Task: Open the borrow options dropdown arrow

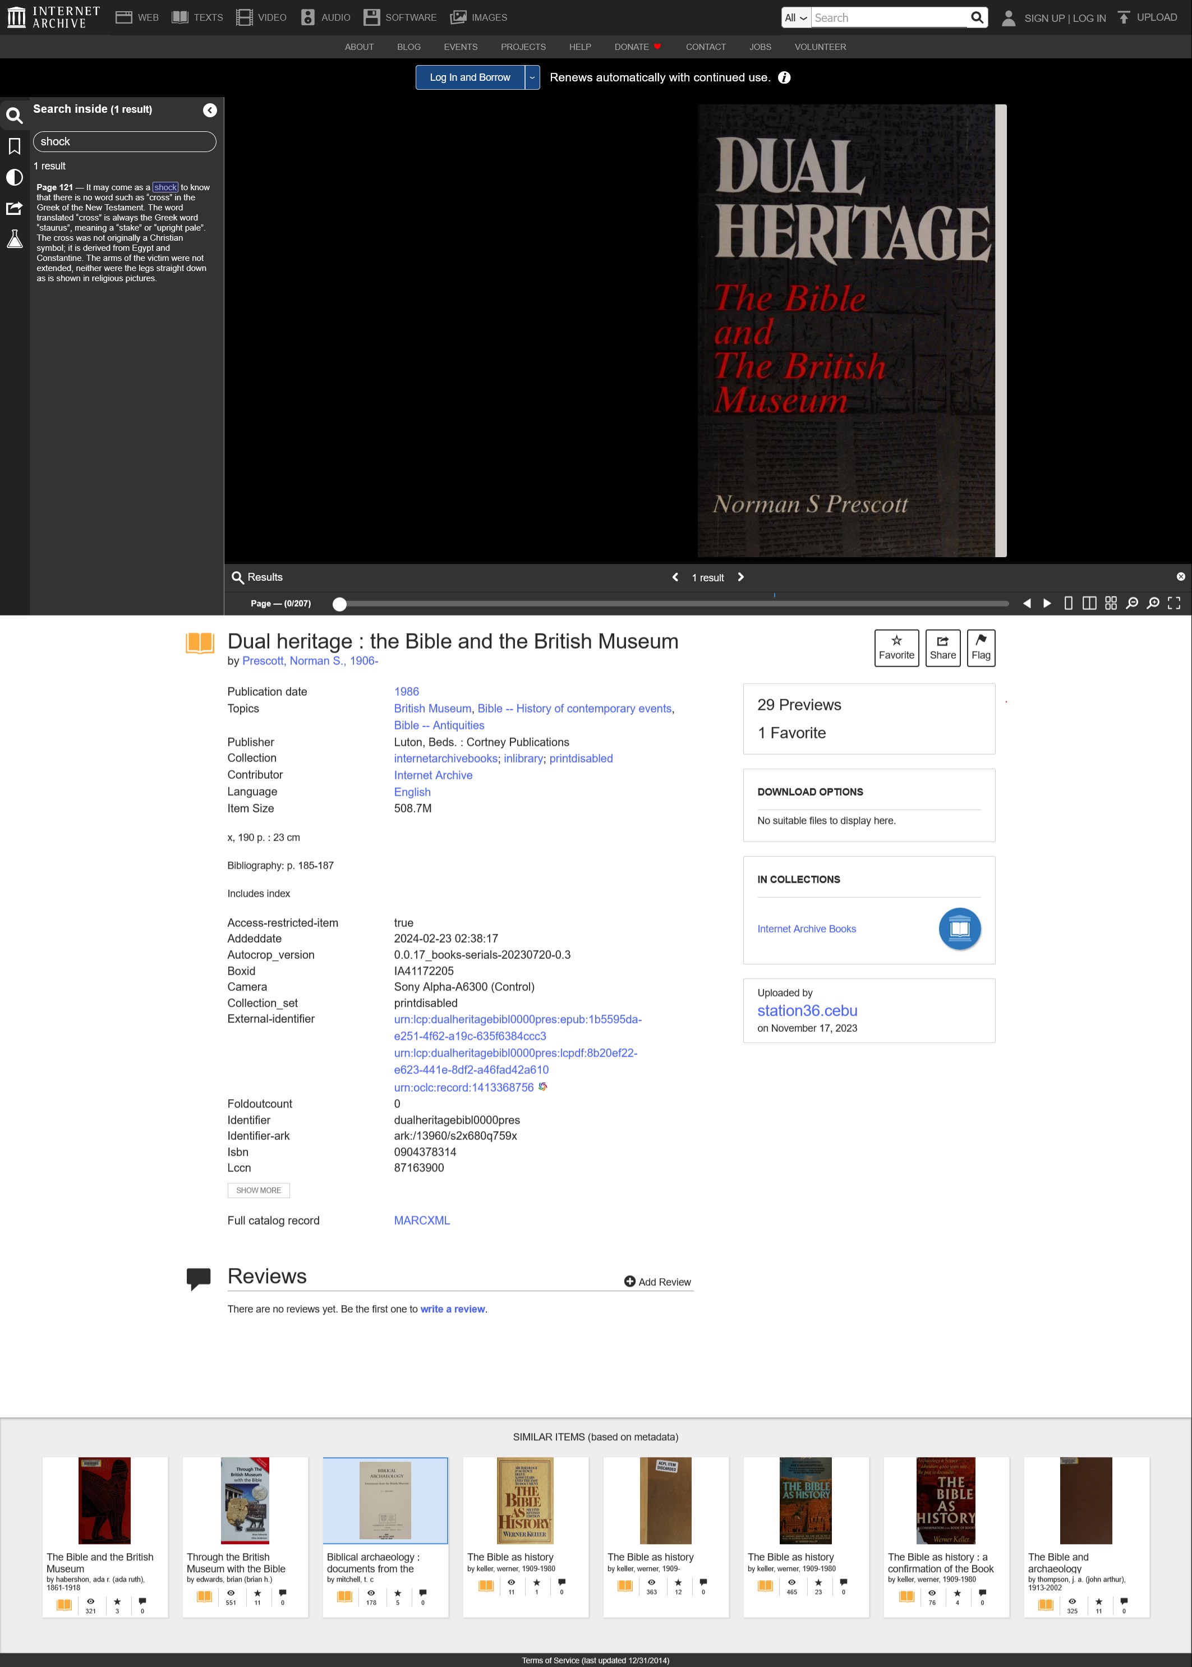Action: [532, 78]
